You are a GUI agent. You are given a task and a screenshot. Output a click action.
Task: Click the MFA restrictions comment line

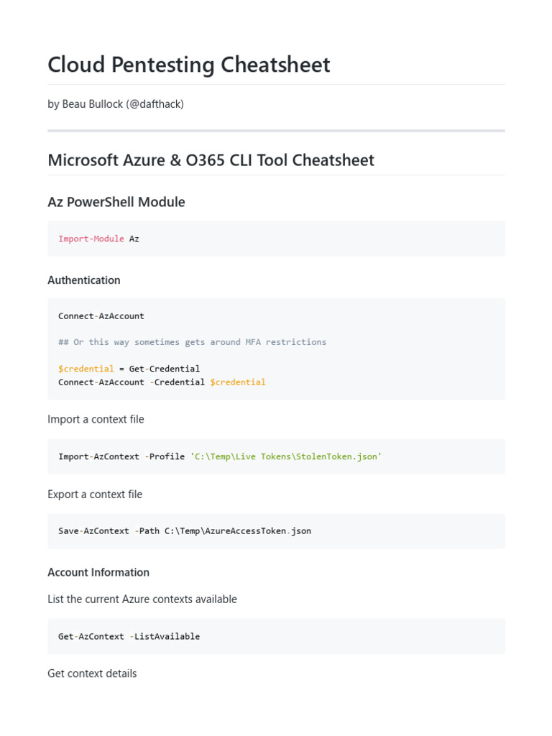(192, 342)
